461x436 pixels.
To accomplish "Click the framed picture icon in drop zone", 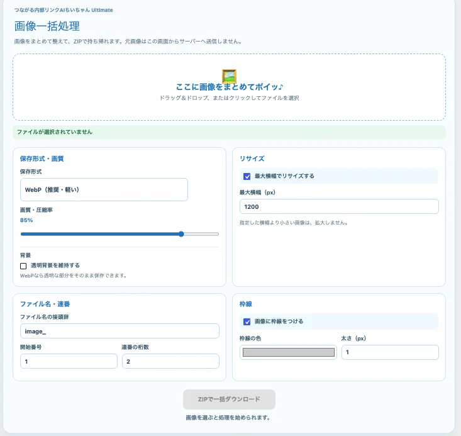I will coord(230,76).
